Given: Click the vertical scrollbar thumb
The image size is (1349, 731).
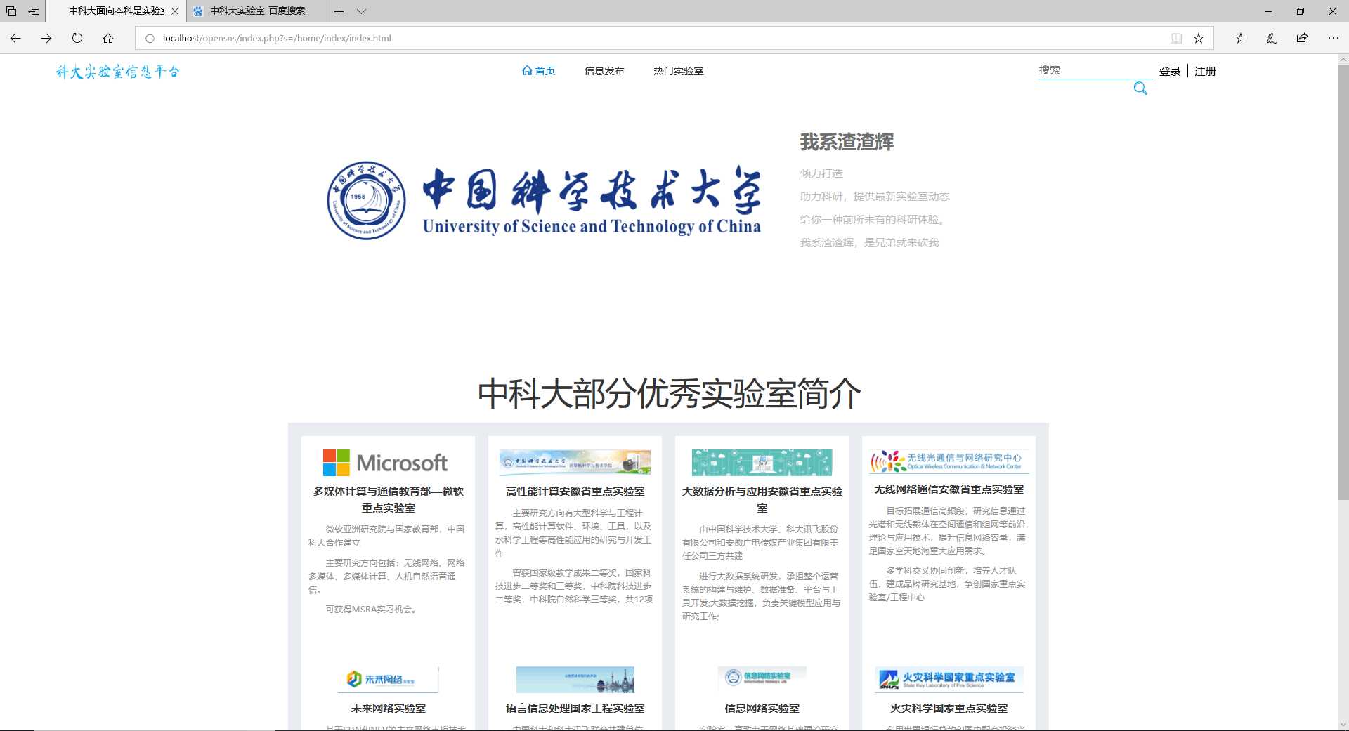Looking at the screenshot, I should [x=1343, y=281].
